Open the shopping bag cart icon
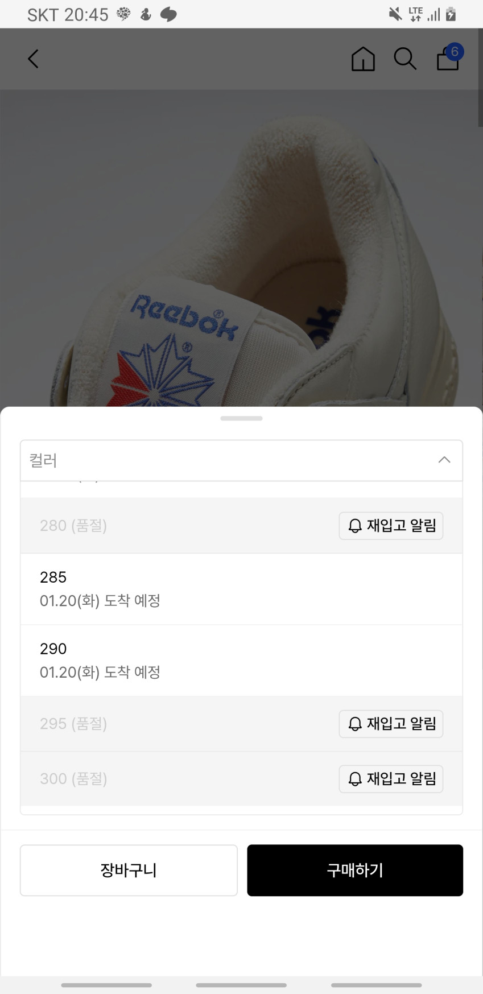The width and height of the screenshot is (483, 994). tap(448, 59)
